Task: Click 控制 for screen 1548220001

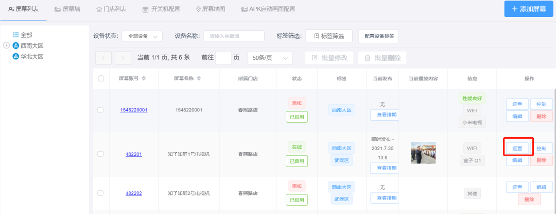Action: pyautogui.click(x=542, y=104)
